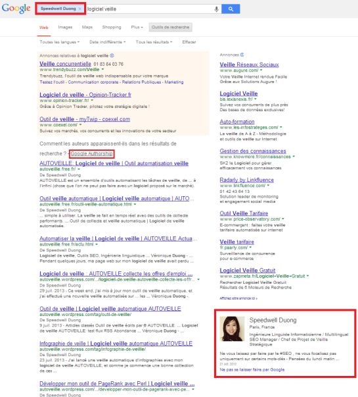The height and width of the screenshot is (397, 358).
Task: Open Date indifférente dropdown
Action: 108,42
